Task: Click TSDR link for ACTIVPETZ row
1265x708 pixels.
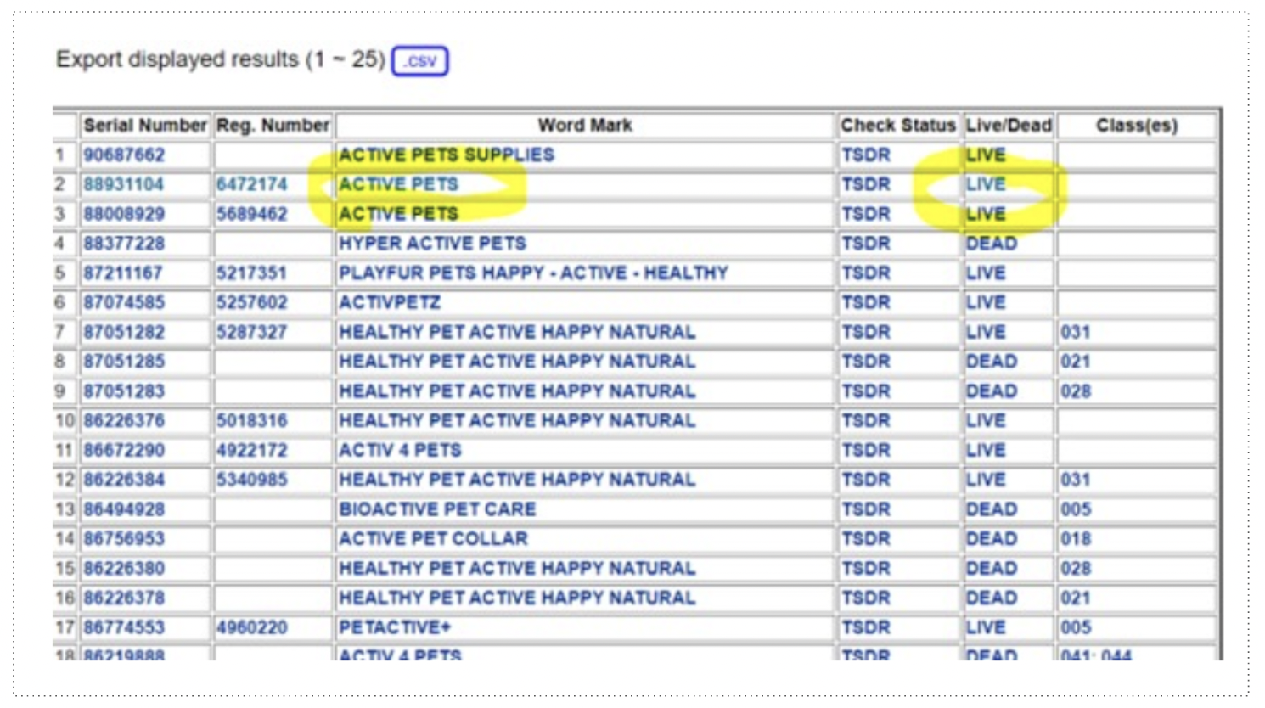Action: [866, 303]
